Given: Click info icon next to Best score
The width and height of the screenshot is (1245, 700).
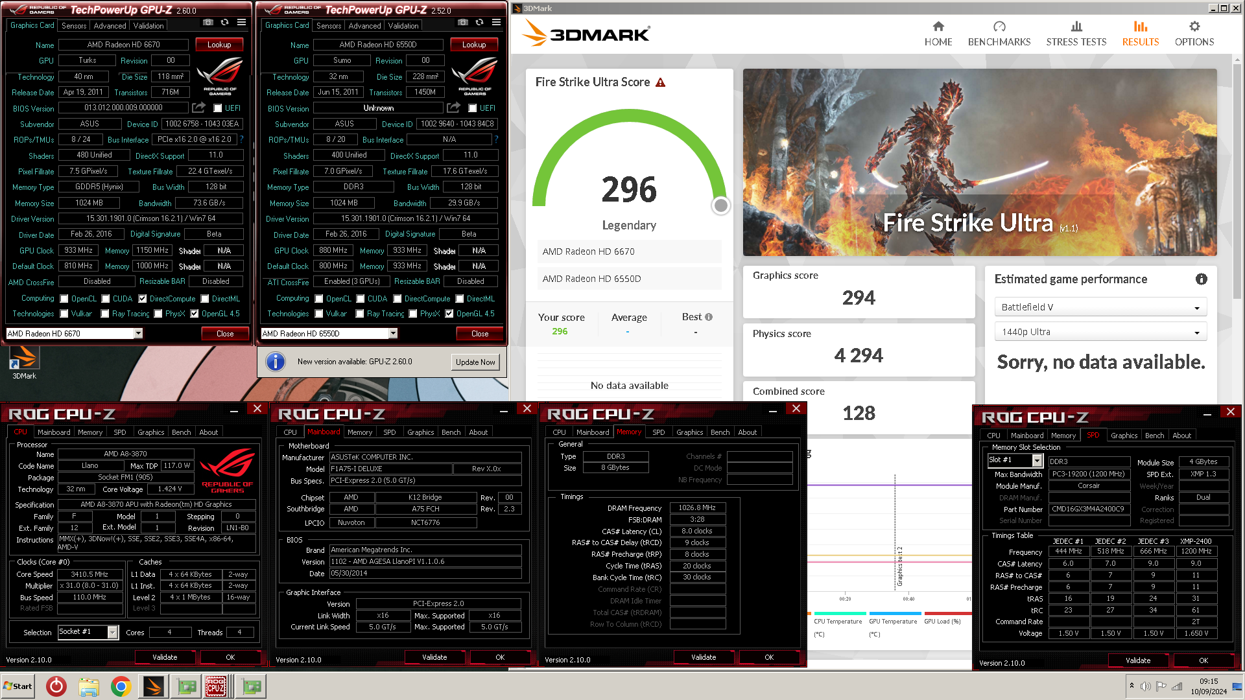Looking at the screenshot, I should (709, 317).
